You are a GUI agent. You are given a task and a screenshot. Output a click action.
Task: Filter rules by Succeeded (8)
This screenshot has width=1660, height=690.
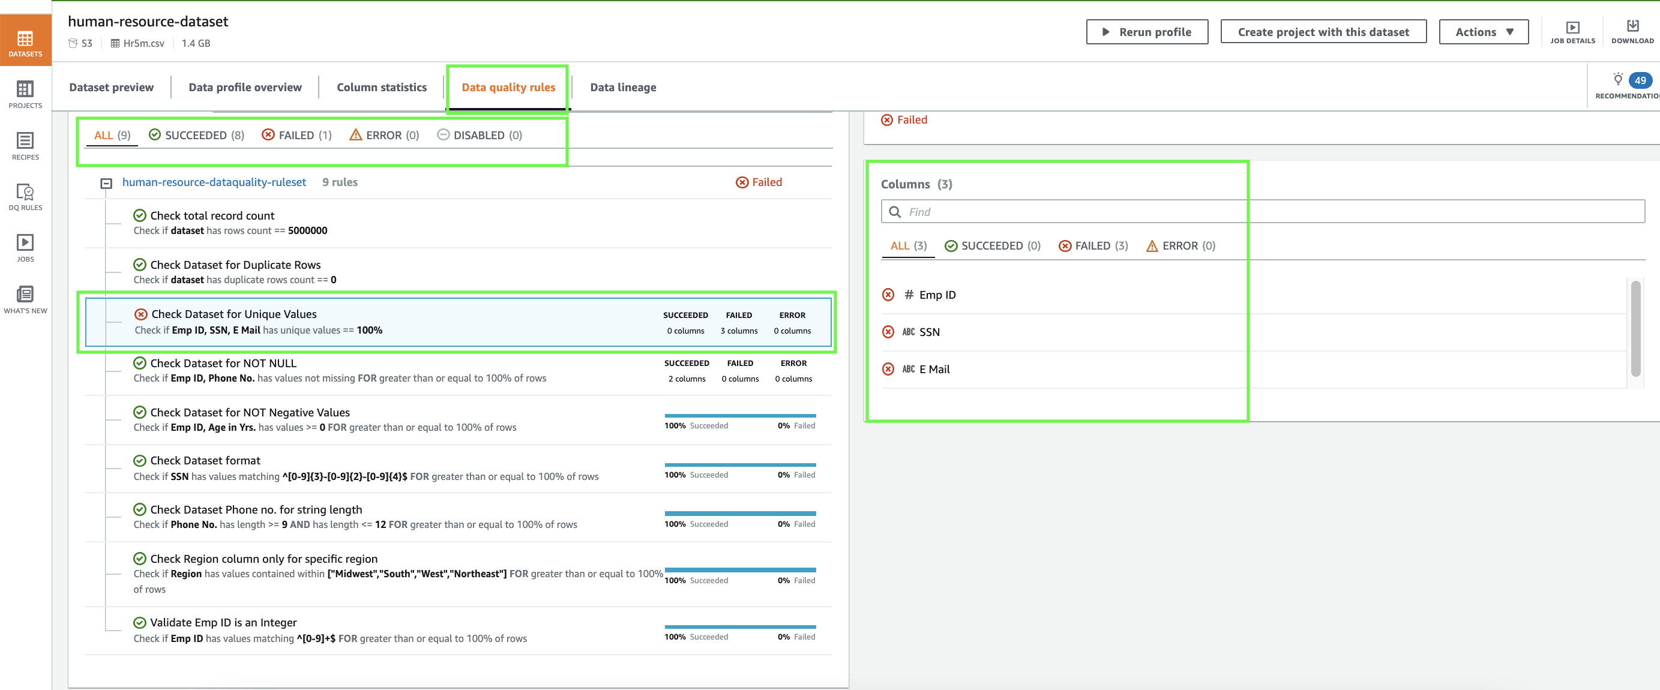[196, 135]
